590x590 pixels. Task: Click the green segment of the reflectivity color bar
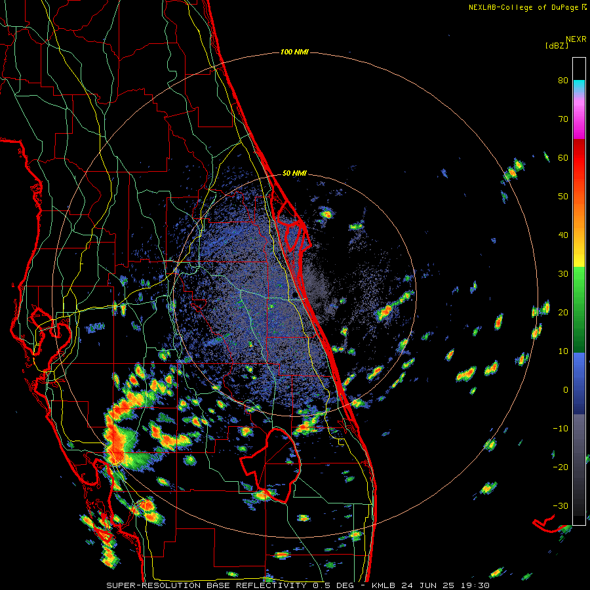tap(579, 309)
